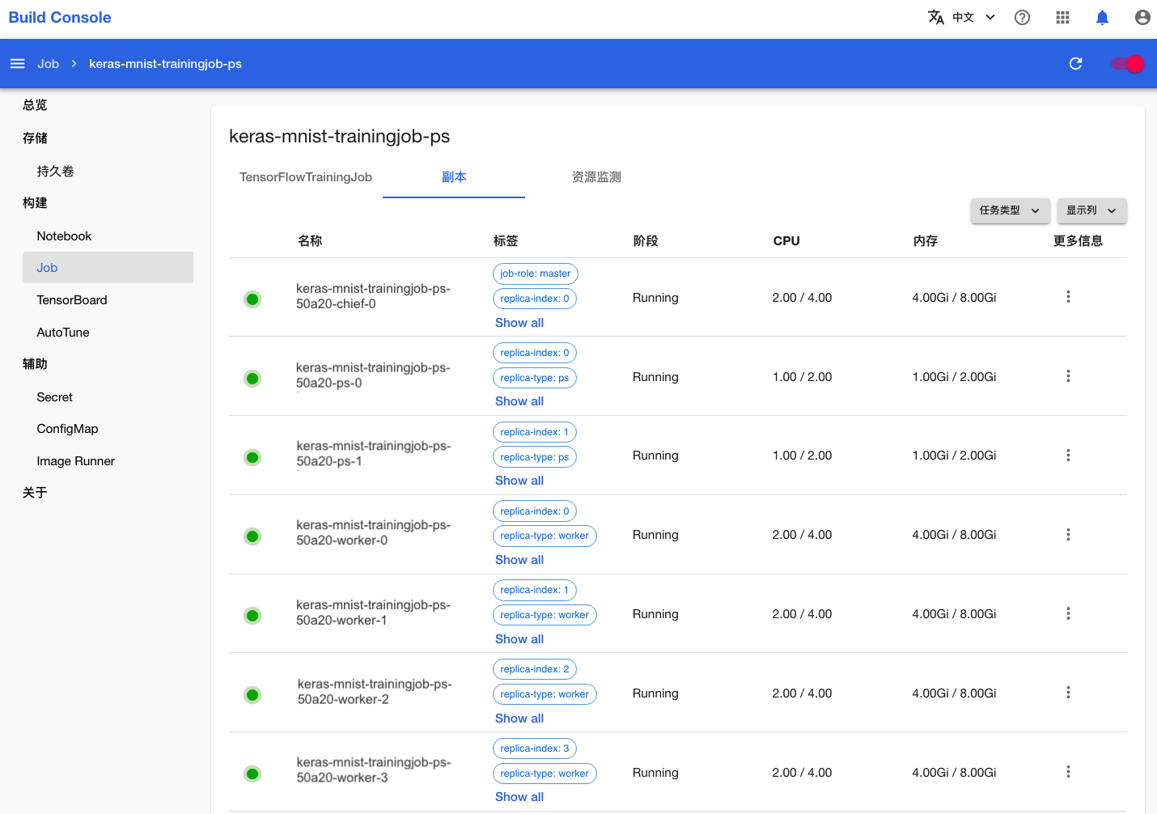Click green status indicator of worker-2
The height and width of the screenshot is (814, 1157).
252,695
